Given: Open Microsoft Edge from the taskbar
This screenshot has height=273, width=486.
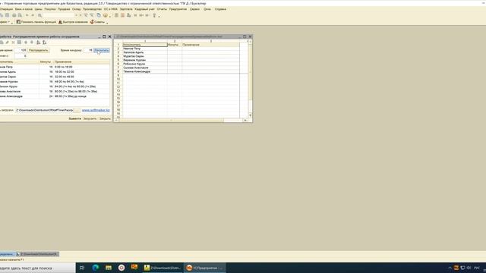Looking at the screenshot, I should (x=95, y=268).
